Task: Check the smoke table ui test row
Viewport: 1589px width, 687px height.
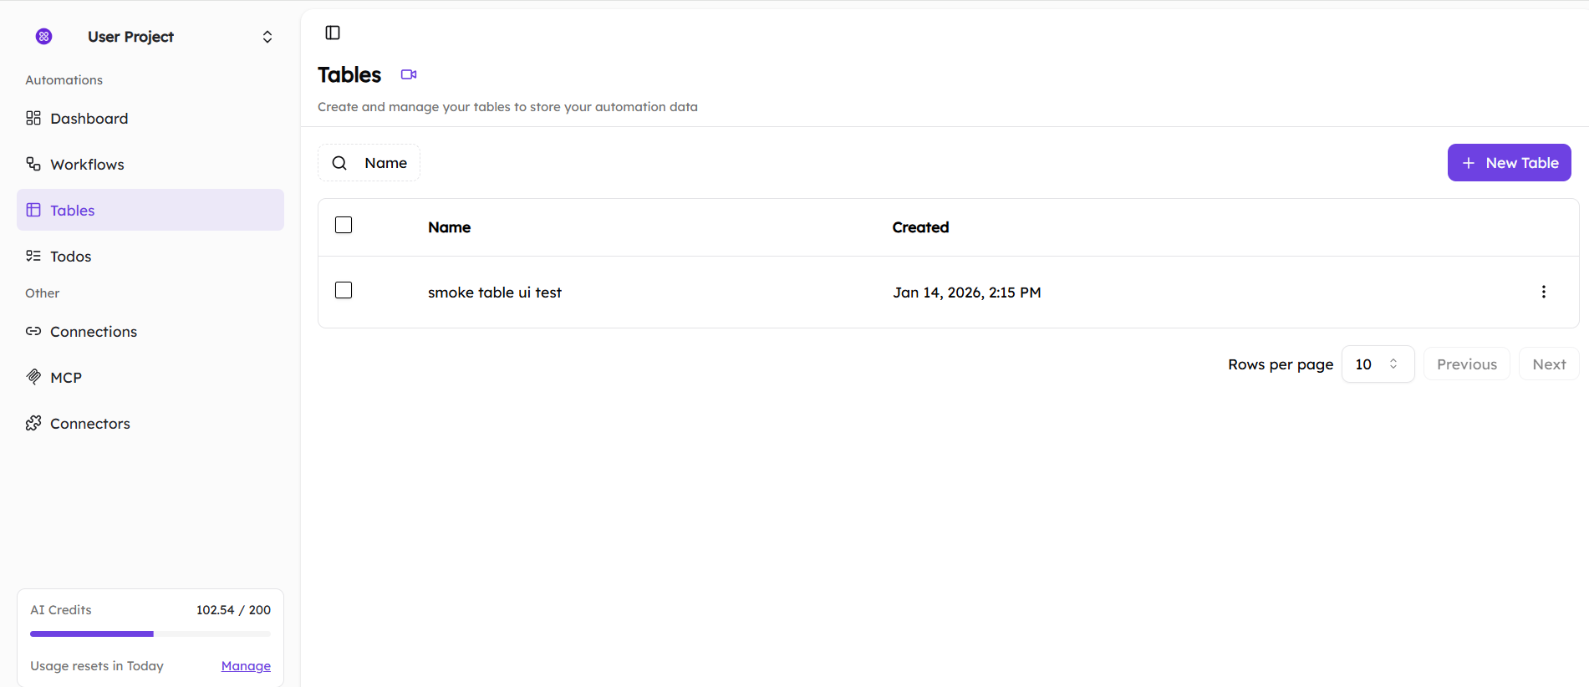Action: pyautogui.click(x=344, y=290)
